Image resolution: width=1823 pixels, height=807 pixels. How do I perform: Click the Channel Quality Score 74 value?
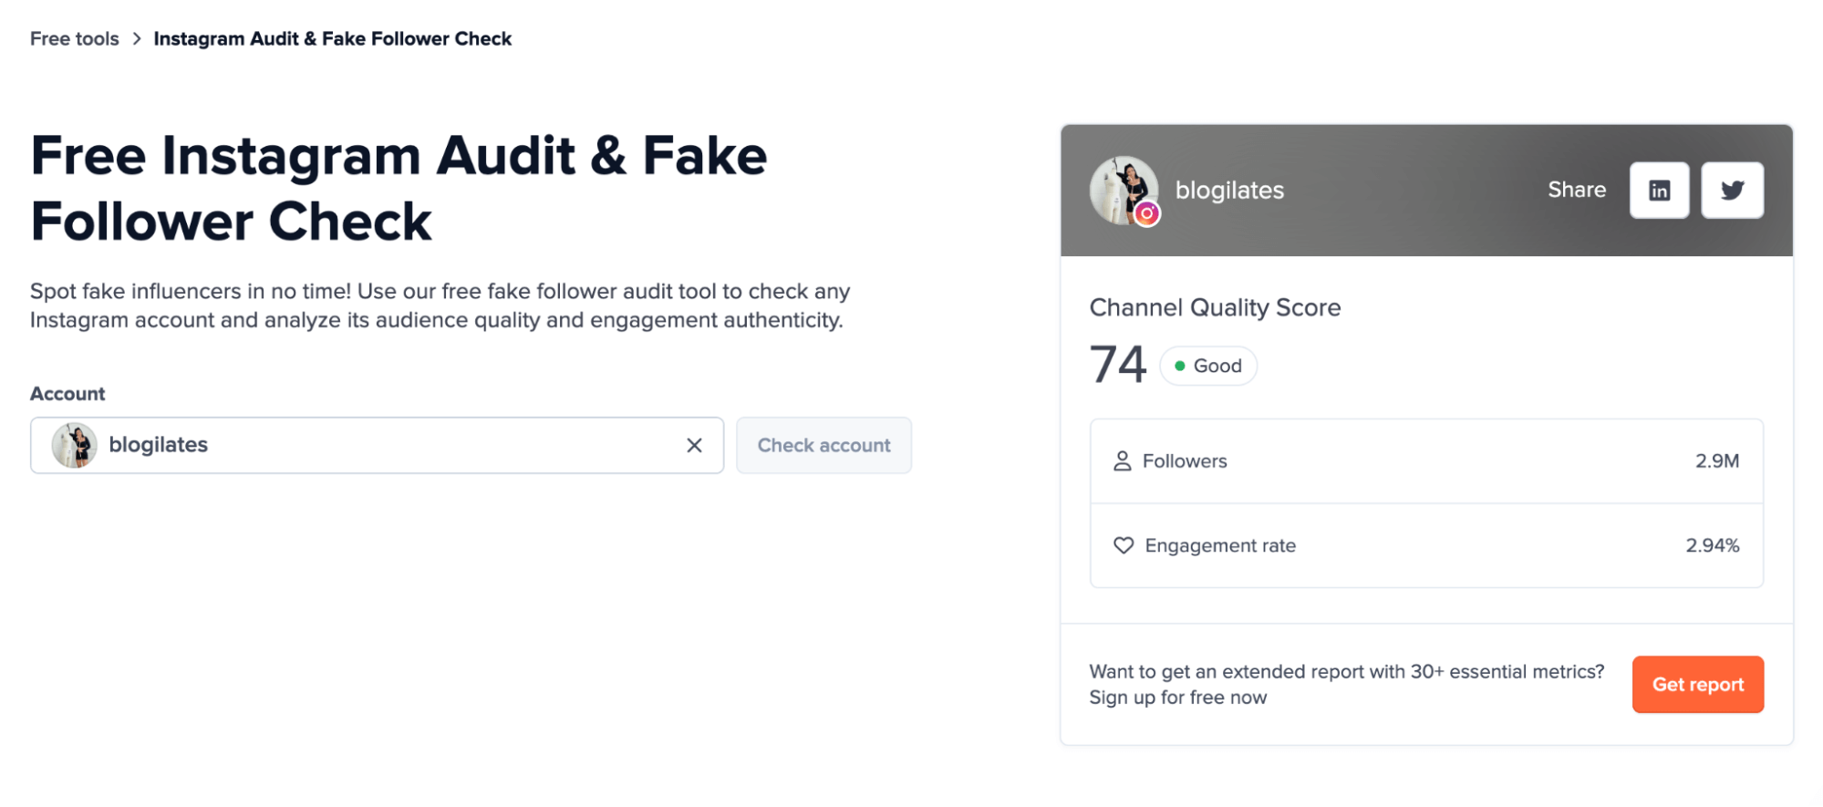[1117, 365]
